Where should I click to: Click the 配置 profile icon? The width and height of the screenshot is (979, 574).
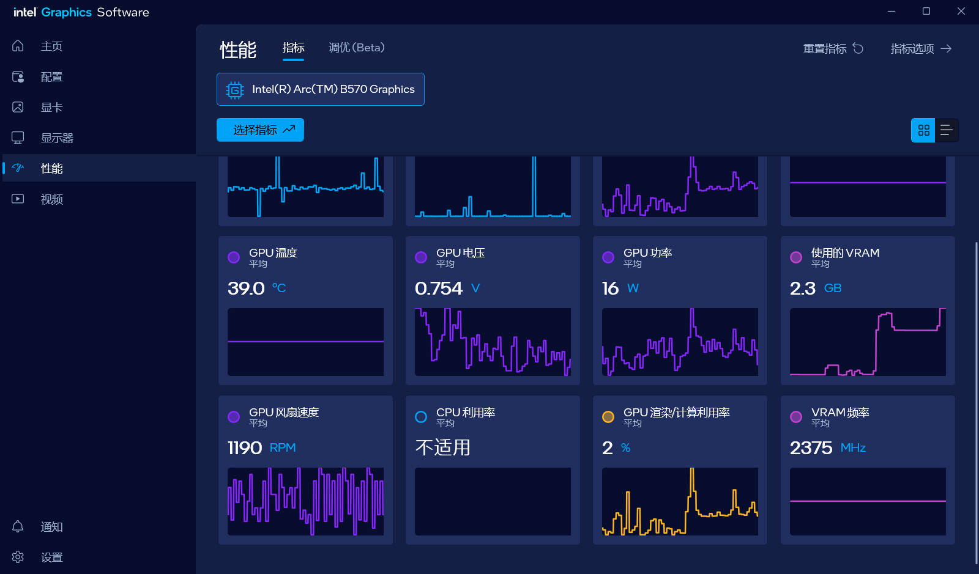18,76
